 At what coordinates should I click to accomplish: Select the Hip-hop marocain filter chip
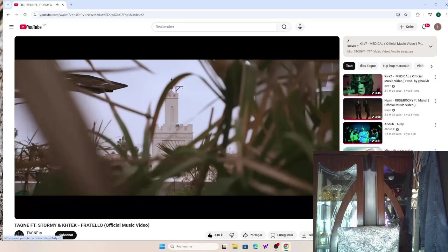click(x=396, y=66)
